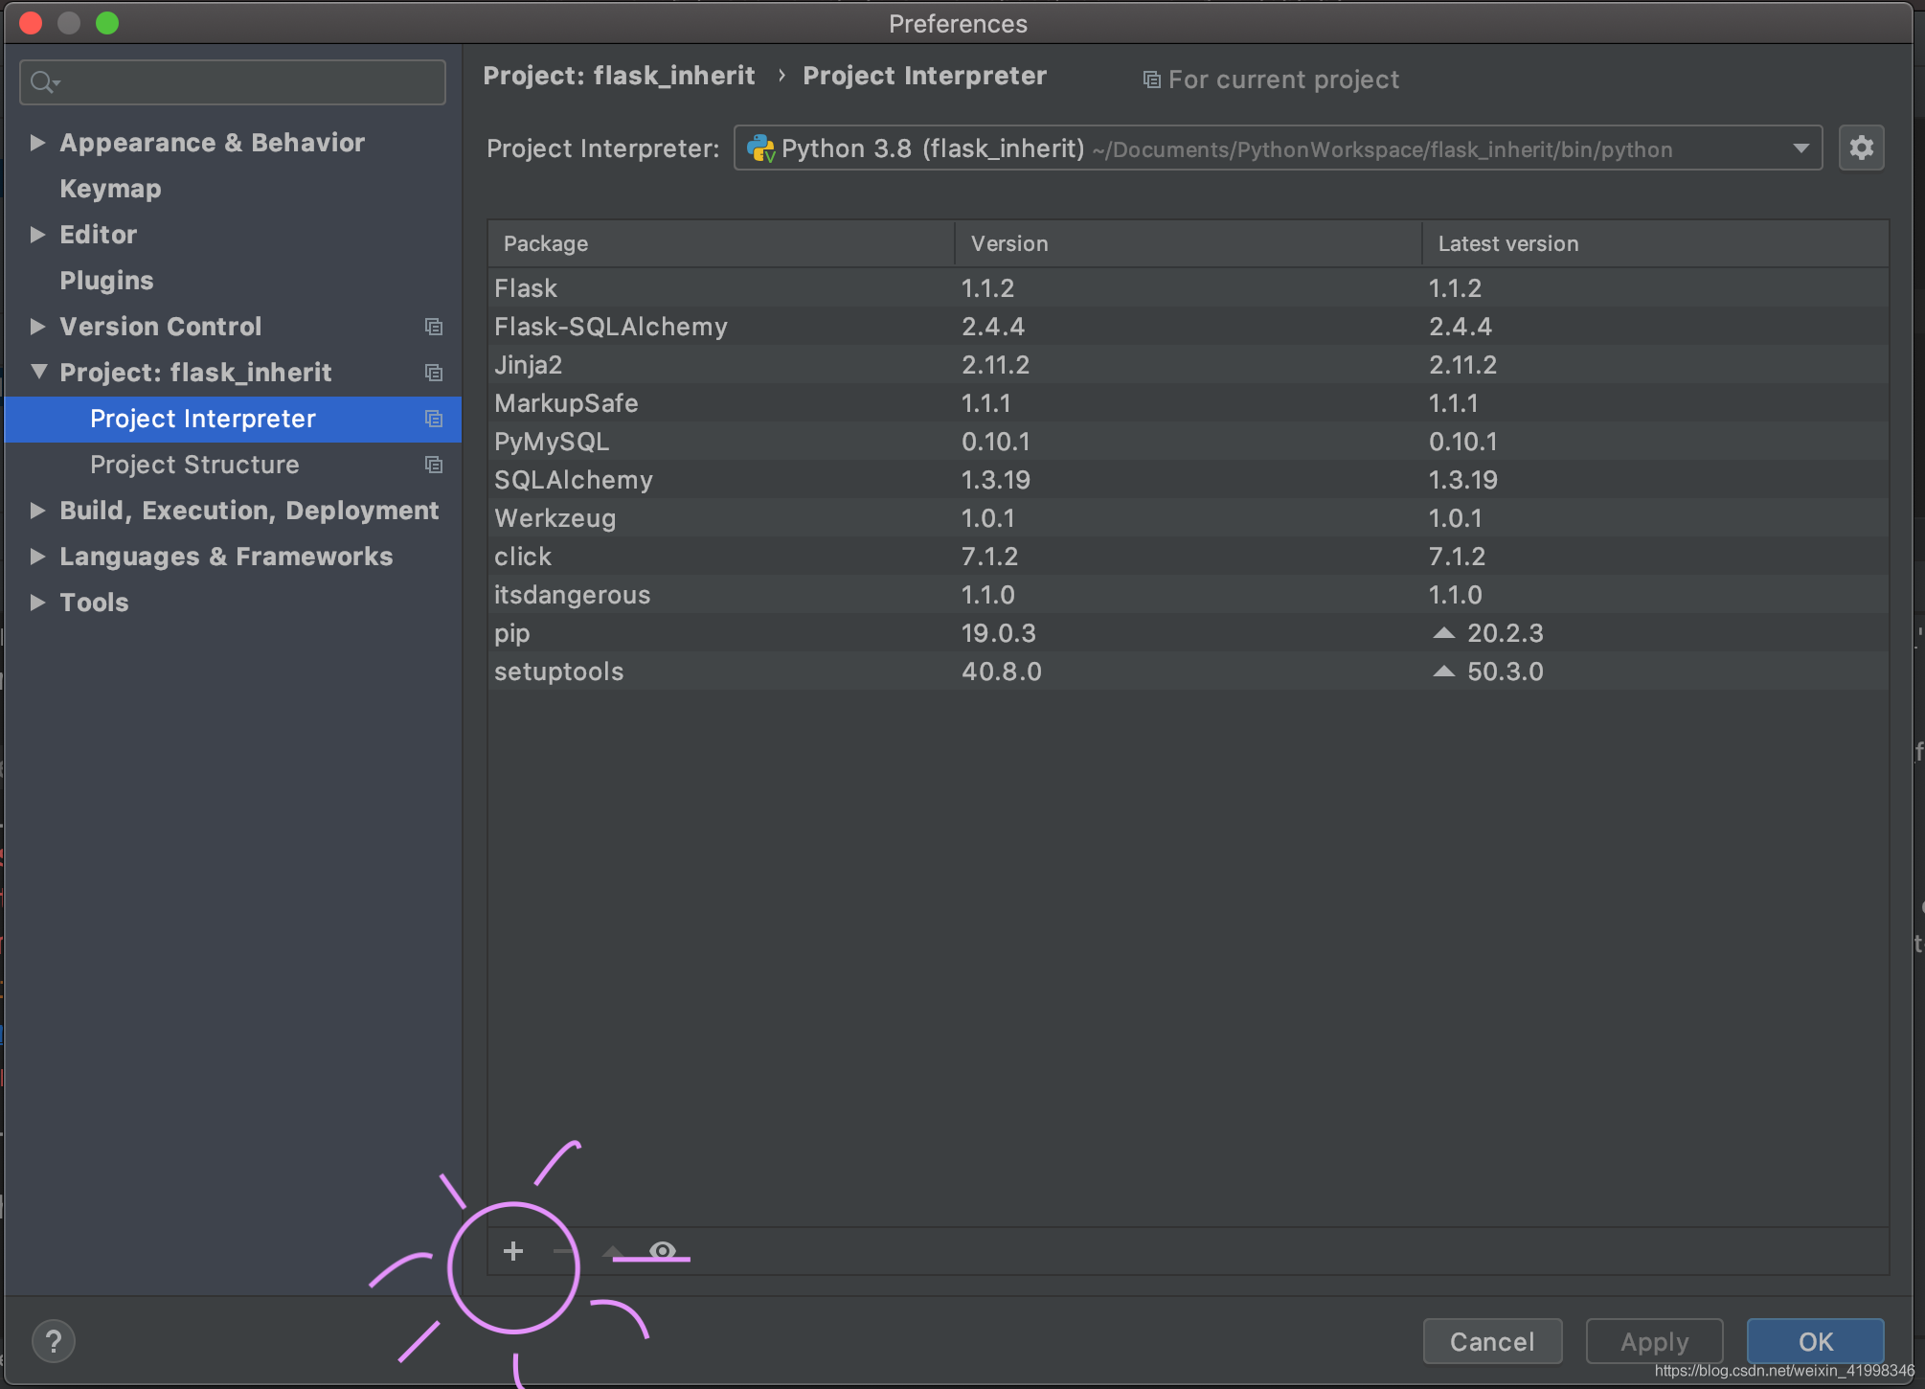
Task: Click the Apply button
Action: [1654, 1341]
